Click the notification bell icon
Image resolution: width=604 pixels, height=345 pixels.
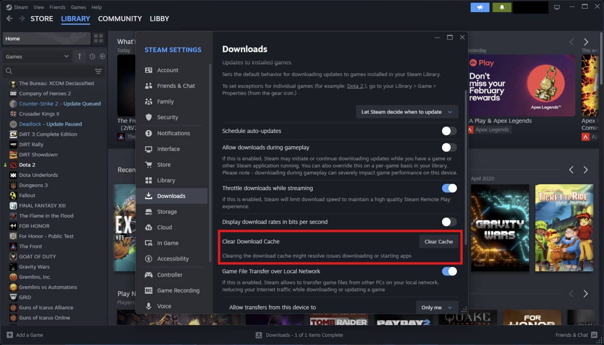pyautogui.click(x=502, y=7)
